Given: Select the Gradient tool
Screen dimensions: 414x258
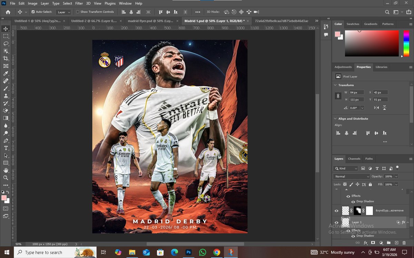Looking at the screenshot, I should click(6, 118).
